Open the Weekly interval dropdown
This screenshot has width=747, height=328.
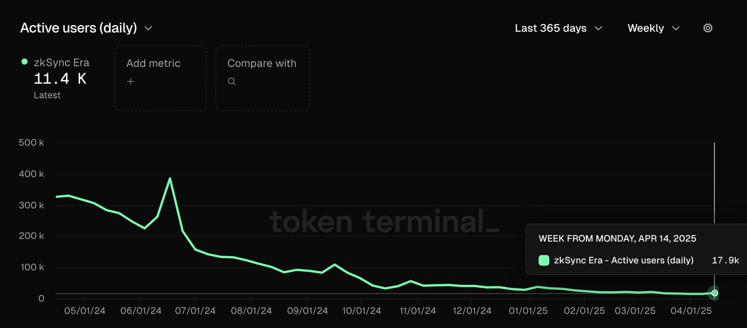653,28
